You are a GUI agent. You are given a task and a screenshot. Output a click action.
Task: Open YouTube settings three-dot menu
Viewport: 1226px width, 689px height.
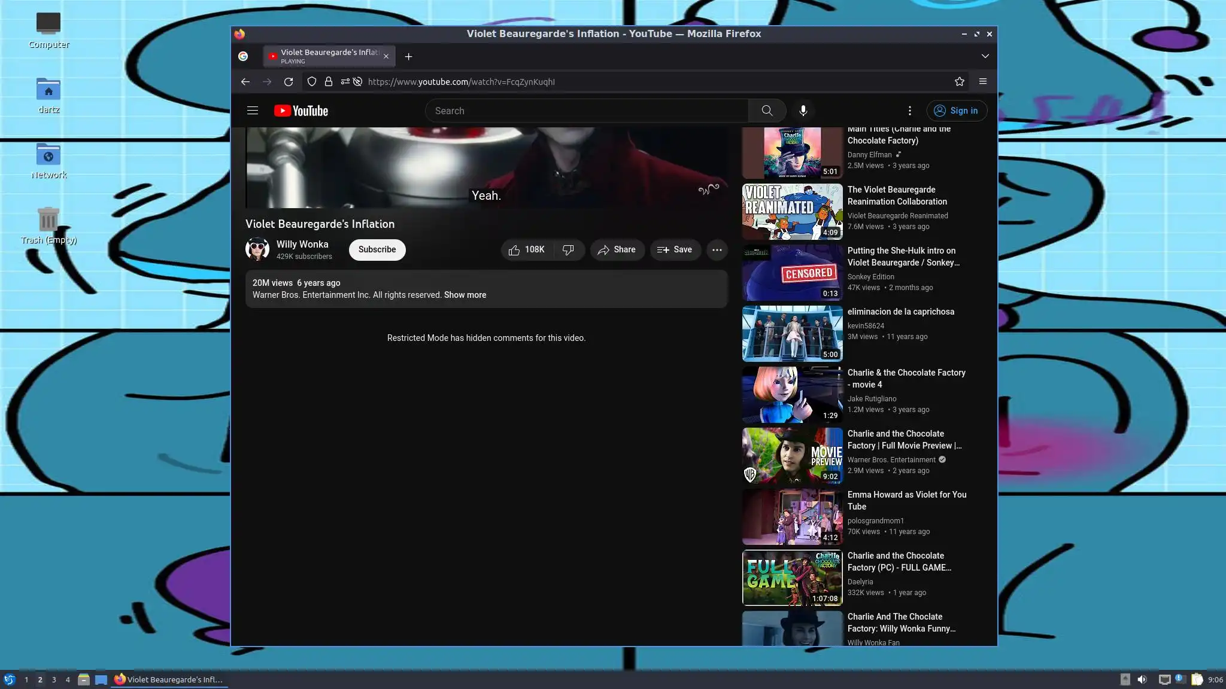[x=909, y=111]
